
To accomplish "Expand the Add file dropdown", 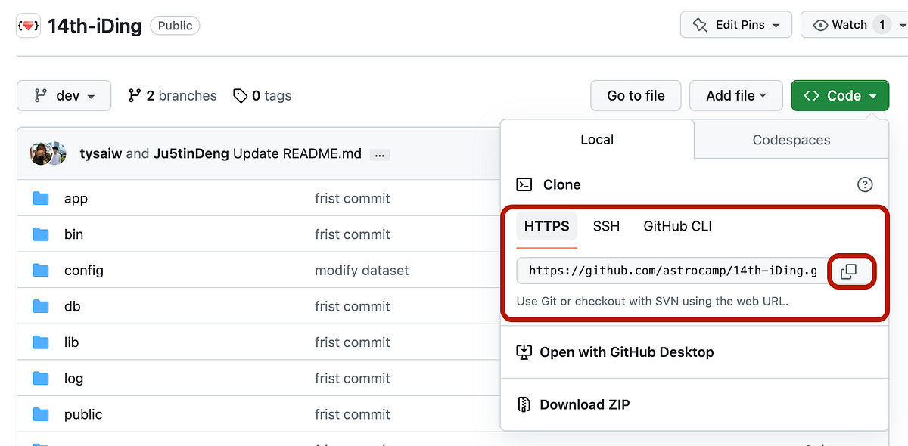I will (735, 95).
